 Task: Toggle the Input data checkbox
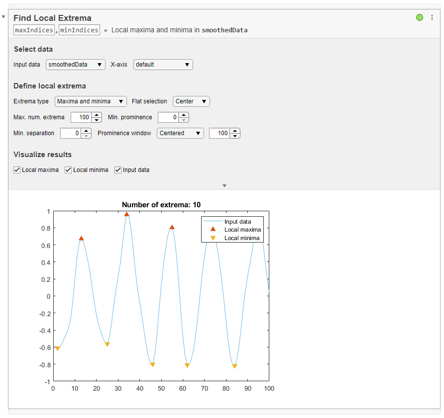[117, 169]
